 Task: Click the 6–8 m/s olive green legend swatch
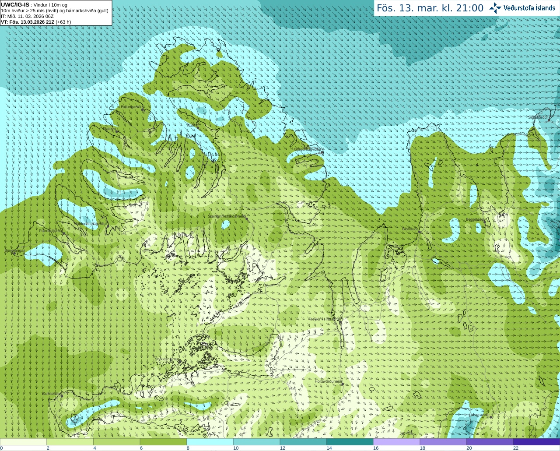(x=163, y=442)
